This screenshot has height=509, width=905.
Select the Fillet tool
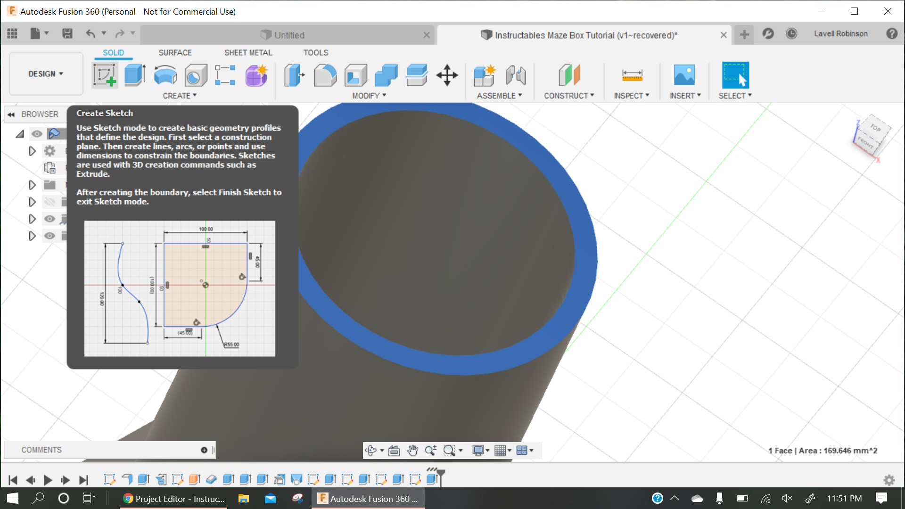click(x=325, y=75)
